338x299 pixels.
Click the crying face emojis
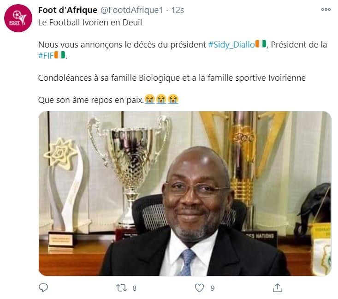(x=161, y=99)
